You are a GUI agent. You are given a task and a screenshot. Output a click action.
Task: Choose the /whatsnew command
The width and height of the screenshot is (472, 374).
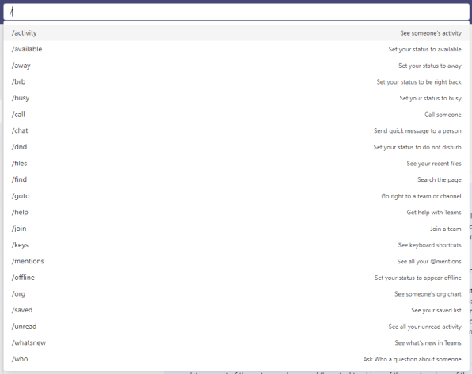click(236, 342)
